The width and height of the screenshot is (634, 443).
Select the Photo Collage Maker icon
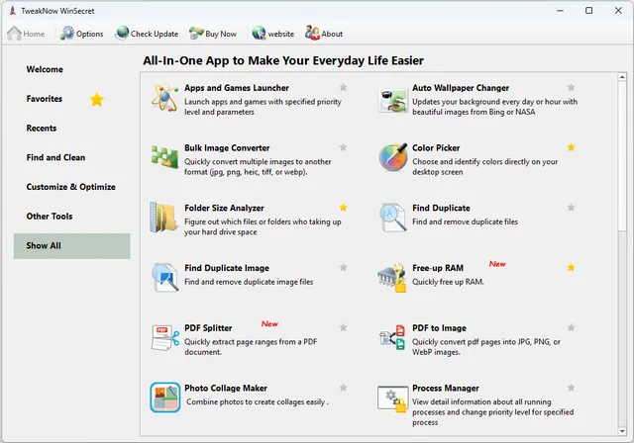pos(164,398)
